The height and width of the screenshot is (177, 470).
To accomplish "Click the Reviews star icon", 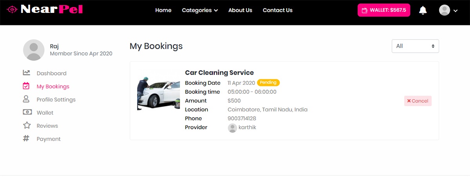I will point(27,125).
